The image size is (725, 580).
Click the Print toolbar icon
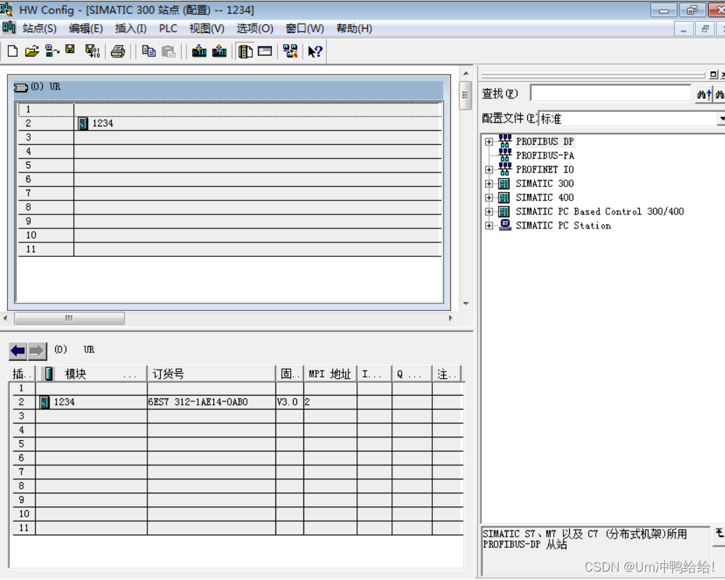coord(118,51)
